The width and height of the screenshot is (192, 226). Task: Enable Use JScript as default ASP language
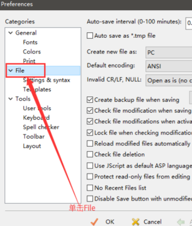coord(90,166)
